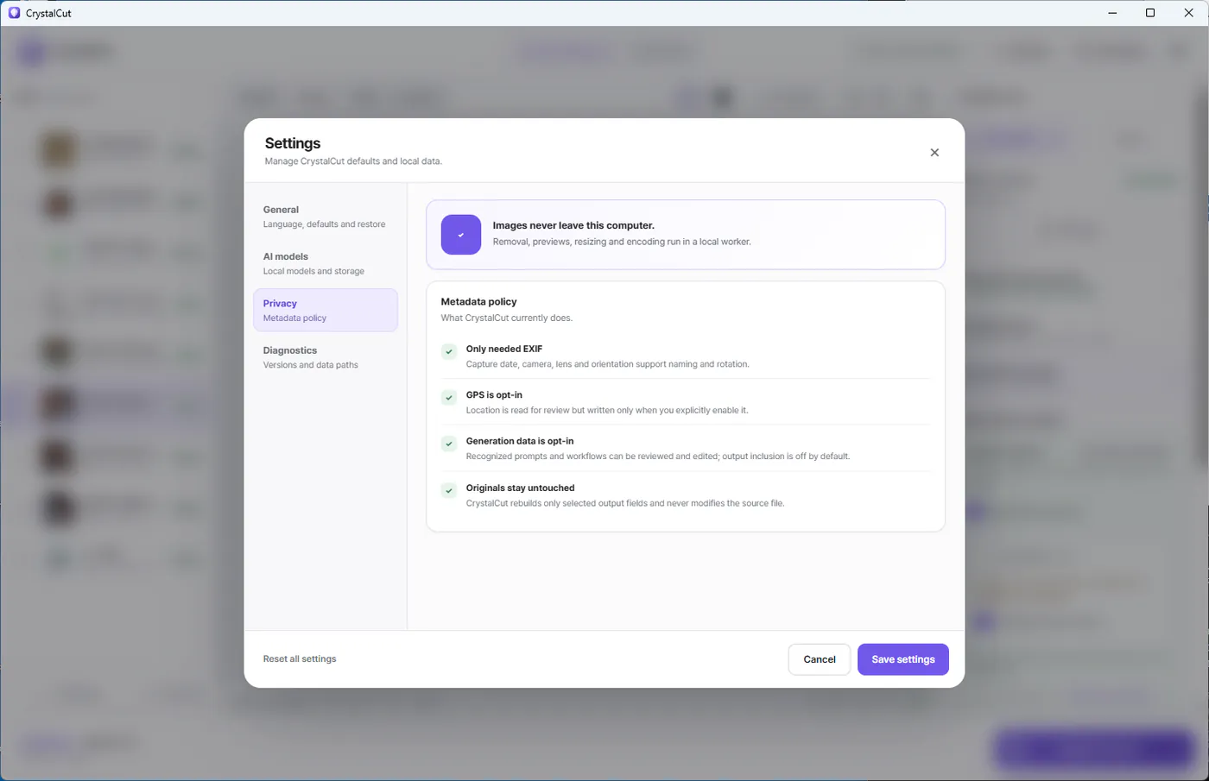The image size is (1209, 781).
Task: Click the Originals stay untouched check icon
Action: click(x=449, y=490)
